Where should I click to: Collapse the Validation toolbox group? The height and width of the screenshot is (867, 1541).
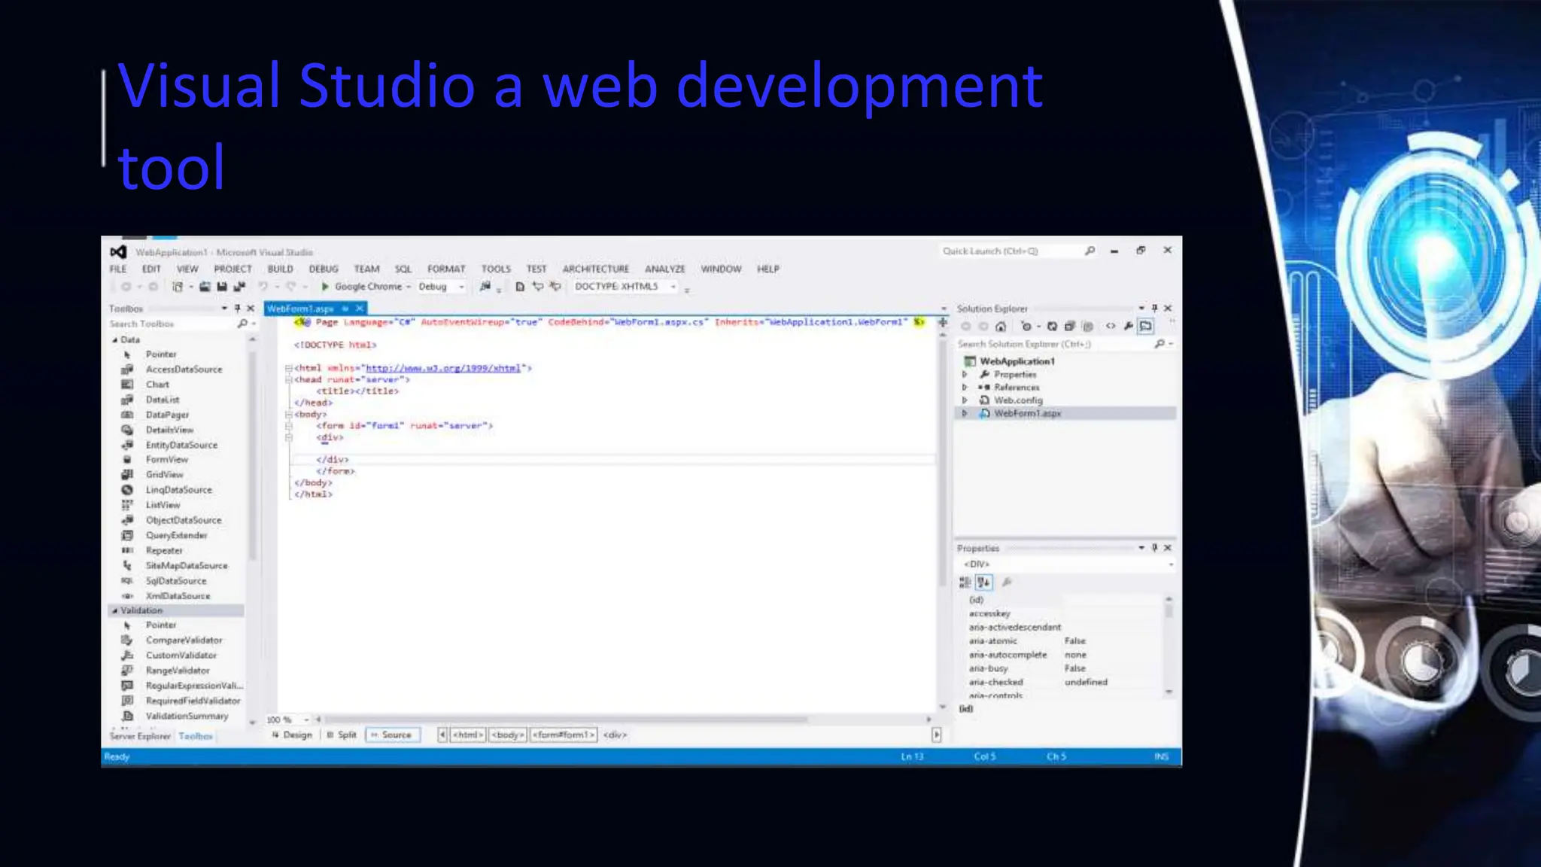[x=115, y=611]
